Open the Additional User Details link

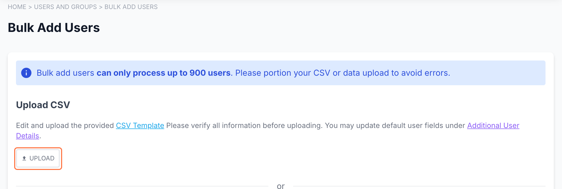pyautogui.click(x=493, y=125)
